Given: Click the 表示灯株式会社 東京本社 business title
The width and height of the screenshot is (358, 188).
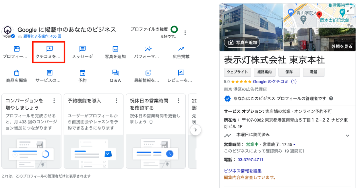Looking at the screenshot, I should pyautogui.click(x=274, y=60).
